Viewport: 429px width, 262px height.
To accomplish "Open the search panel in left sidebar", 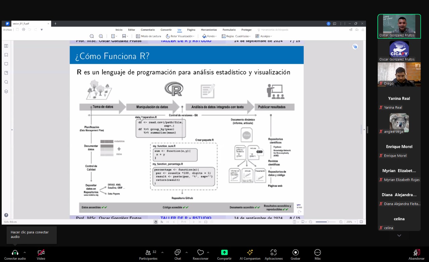I will tap(6, 82).
